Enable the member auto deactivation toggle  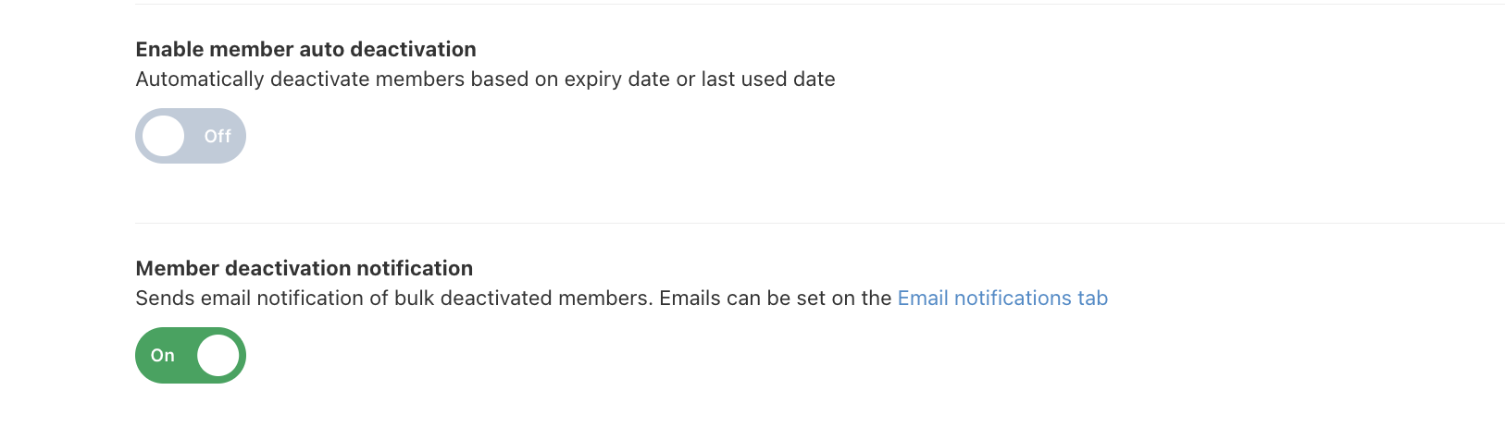(x=190, y=136)
